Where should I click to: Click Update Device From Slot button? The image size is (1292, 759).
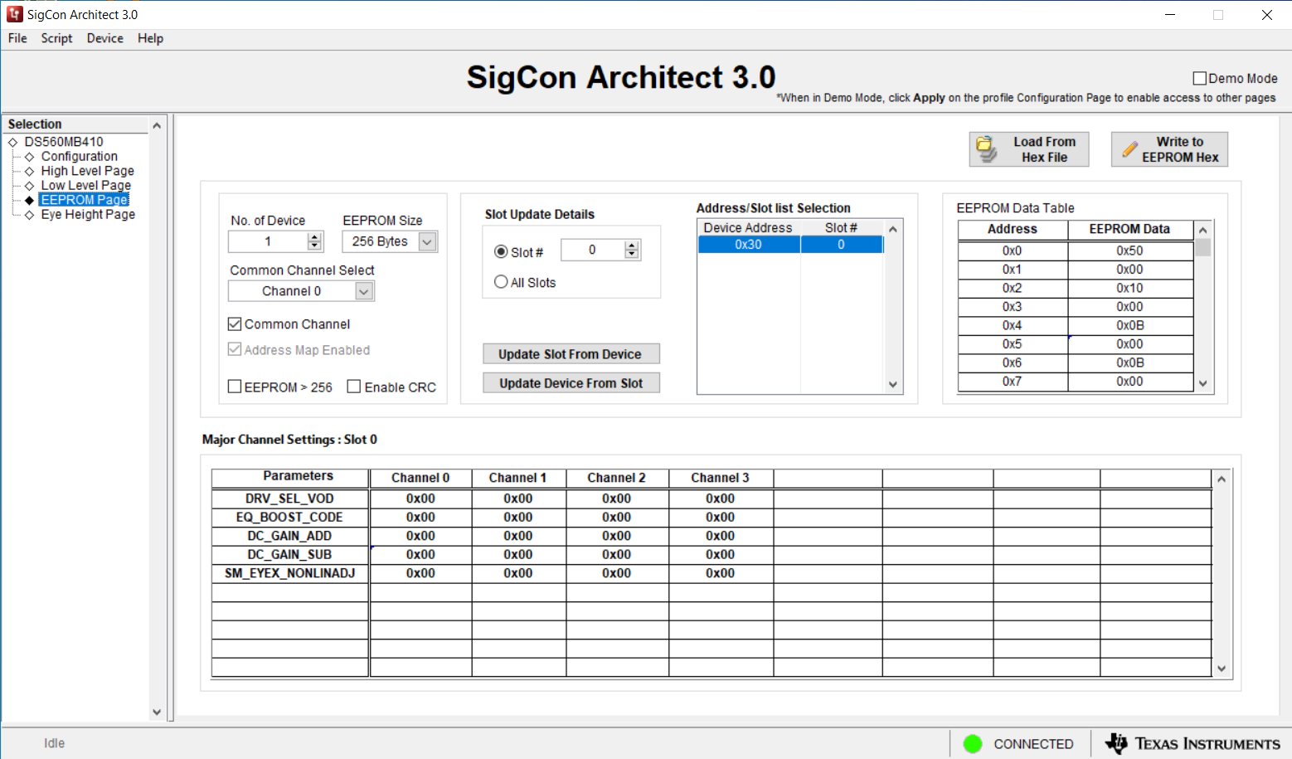(571, 383)
